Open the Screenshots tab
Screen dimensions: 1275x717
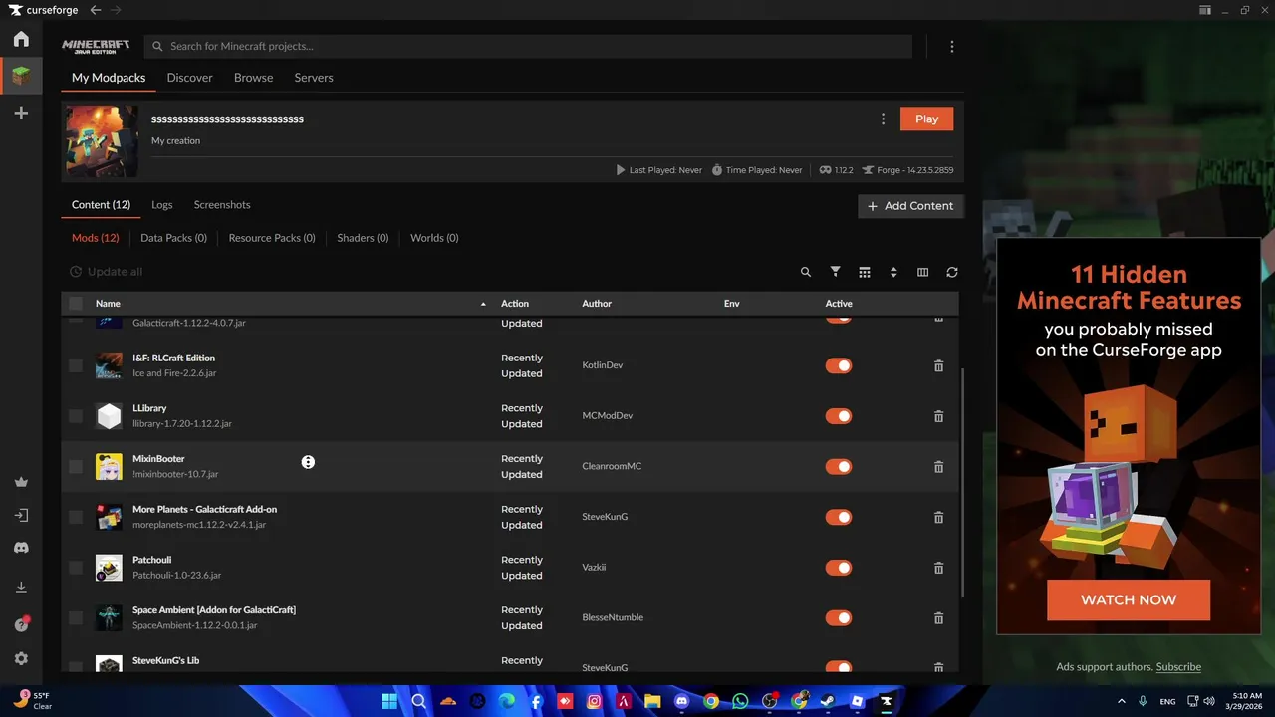click(222, 205)
